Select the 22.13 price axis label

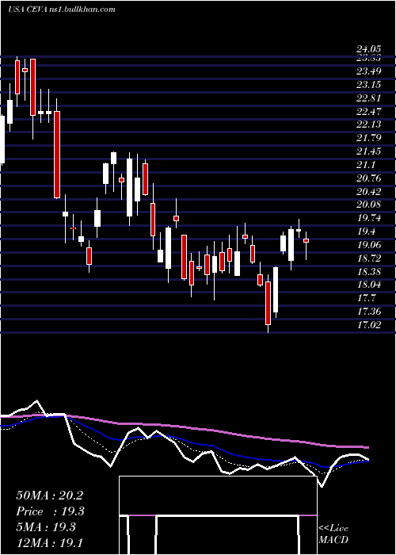tap(368, 124)
